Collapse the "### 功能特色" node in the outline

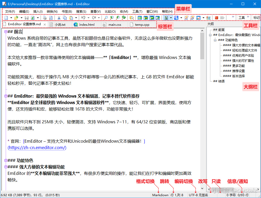pos(215,40)
